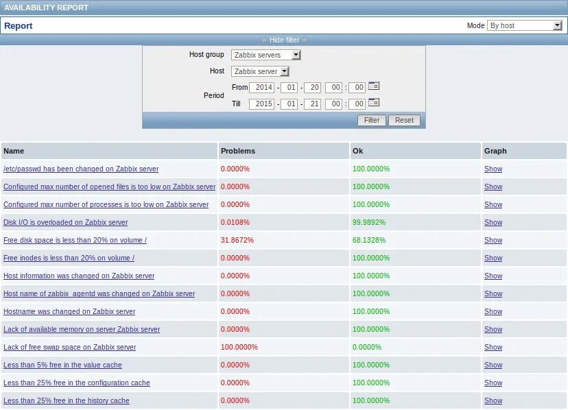
Task: Open 'Free disk space is less than 20%' link
Action: coord(75,240)
